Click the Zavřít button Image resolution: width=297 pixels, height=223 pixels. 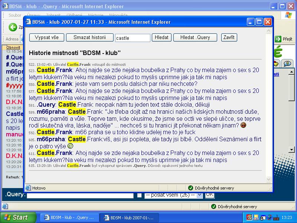[229, 38]
